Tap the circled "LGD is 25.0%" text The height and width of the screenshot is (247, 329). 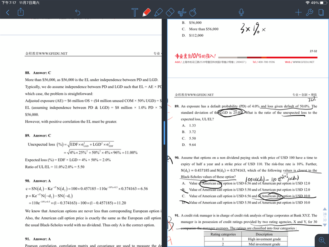pos(231,113)
